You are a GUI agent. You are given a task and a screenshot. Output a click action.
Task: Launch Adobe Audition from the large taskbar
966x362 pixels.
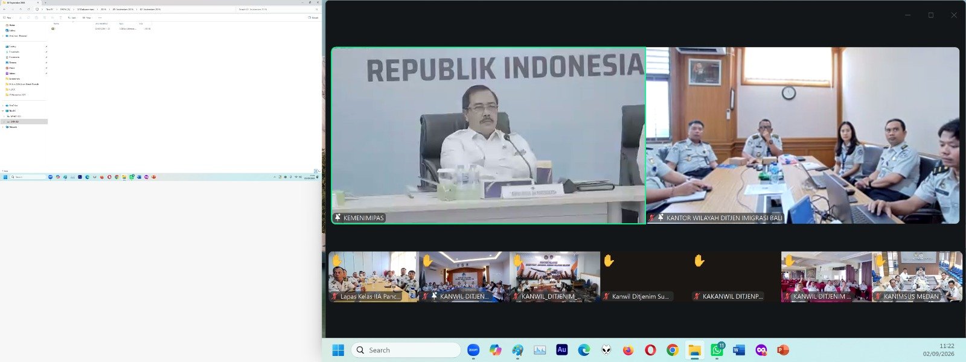click(562, 350)
